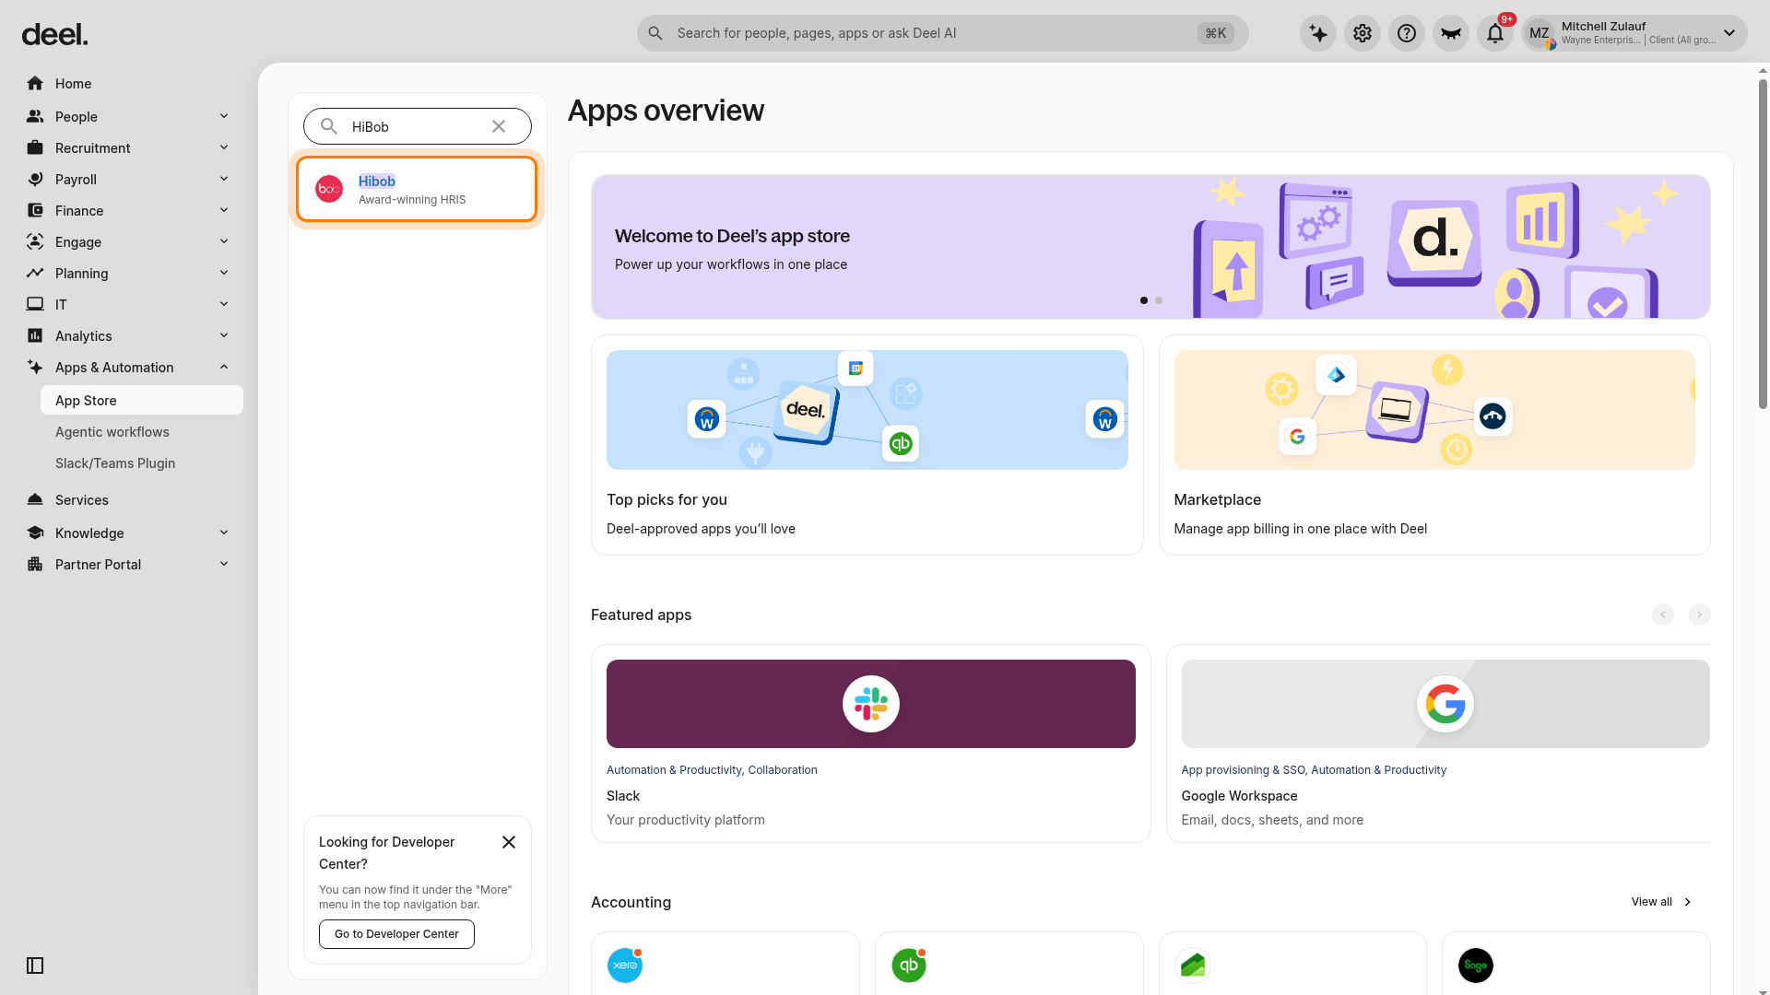Click the Welcome to Deel's app store banner

click(x=1150, y=247)
